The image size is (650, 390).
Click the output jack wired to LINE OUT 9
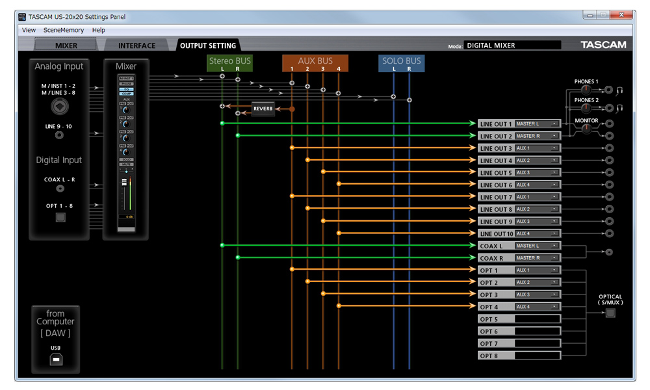[x=609, y=221]
